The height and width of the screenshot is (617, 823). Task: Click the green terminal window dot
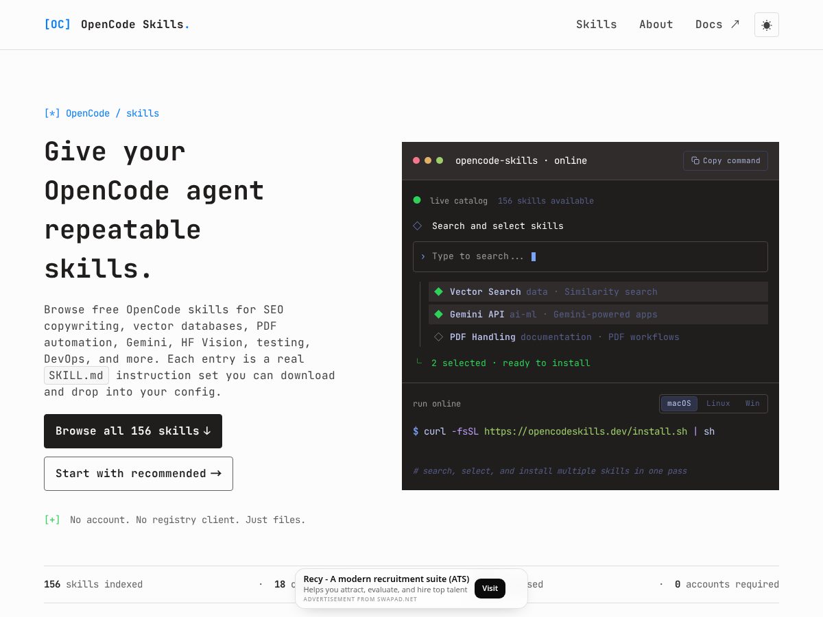[440, 160]
